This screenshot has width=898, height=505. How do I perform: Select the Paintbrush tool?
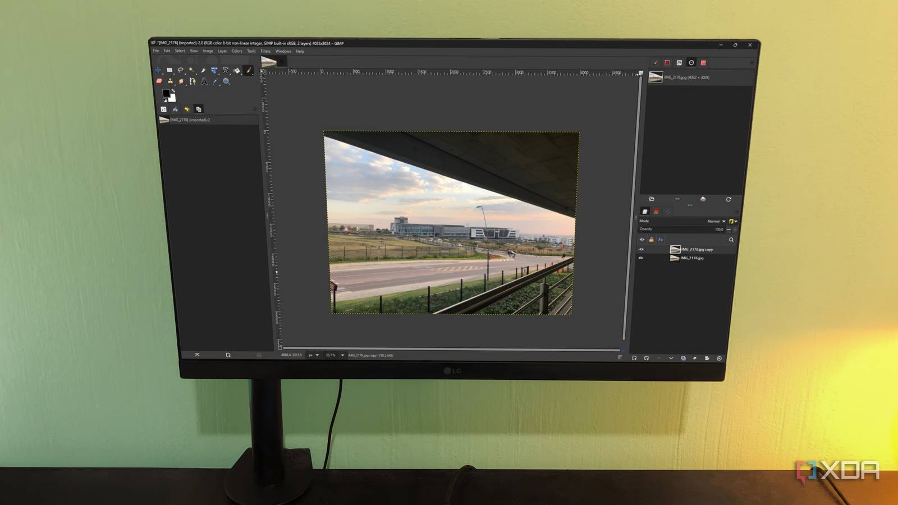(x=249, y=70)
